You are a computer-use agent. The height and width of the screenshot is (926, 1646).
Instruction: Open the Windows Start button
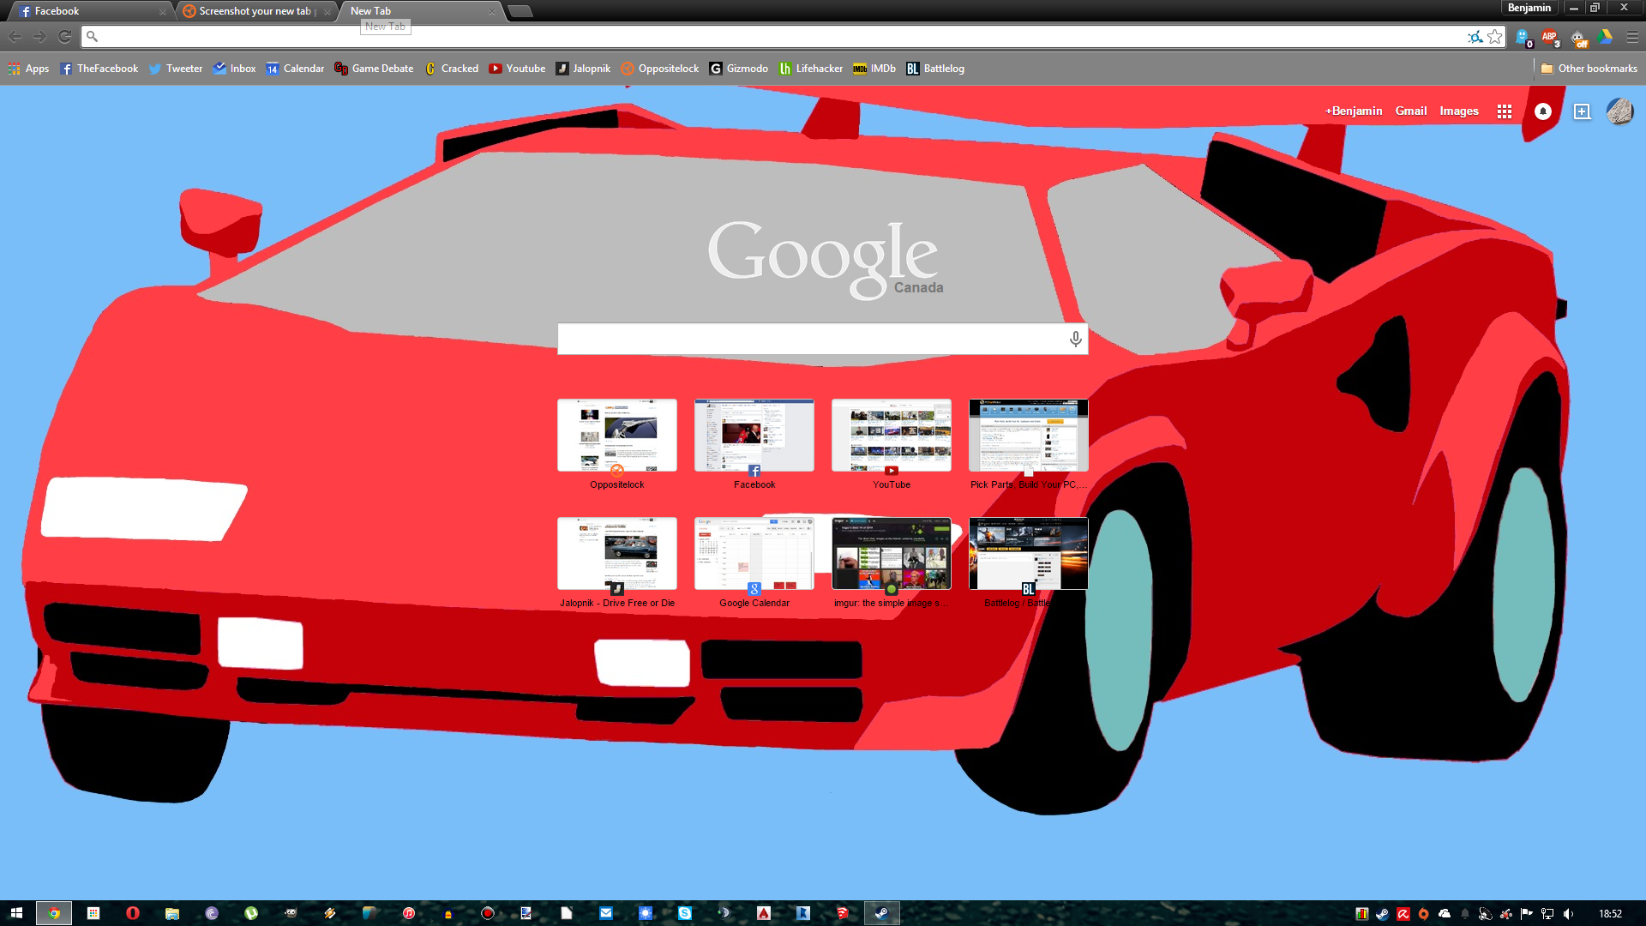coord(16,913)
